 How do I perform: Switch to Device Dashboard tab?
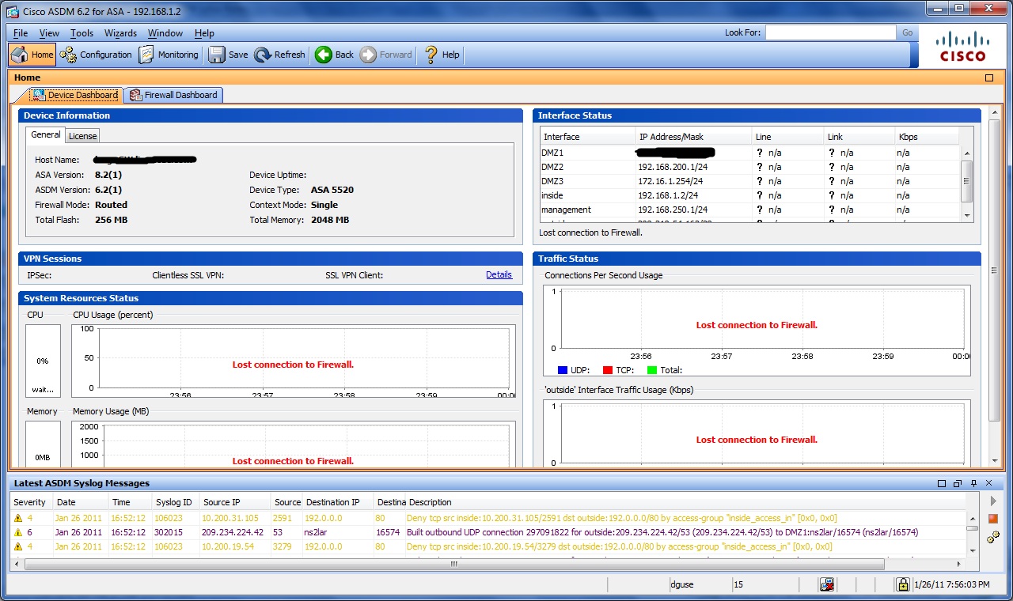tap(75, 95)
